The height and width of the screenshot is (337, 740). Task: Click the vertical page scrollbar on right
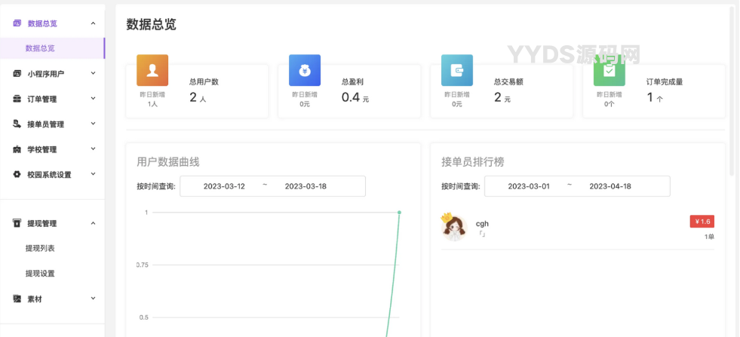point(732,90)
